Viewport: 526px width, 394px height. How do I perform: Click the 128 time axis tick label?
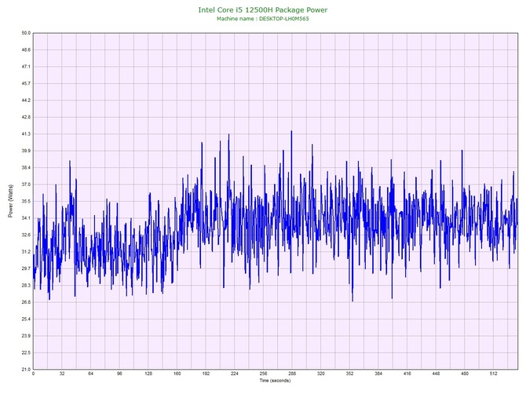pyautogui.click(x=148, y=374)
